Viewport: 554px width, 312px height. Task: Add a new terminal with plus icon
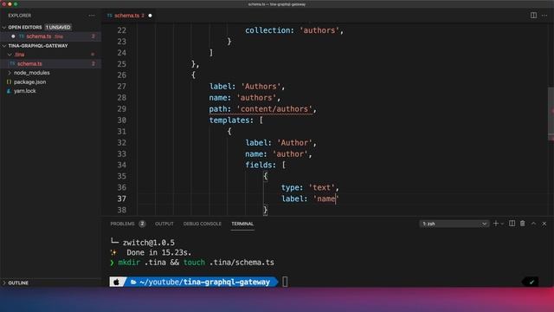[496, 224]
